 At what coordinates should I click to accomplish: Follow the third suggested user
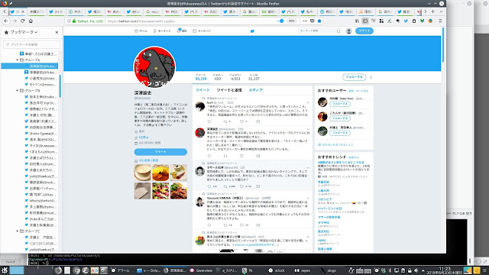[x=339, y=133]
